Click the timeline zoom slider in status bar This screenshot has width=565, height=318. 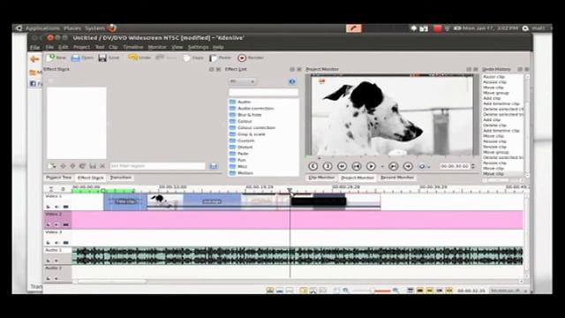(x=373, y=291)
